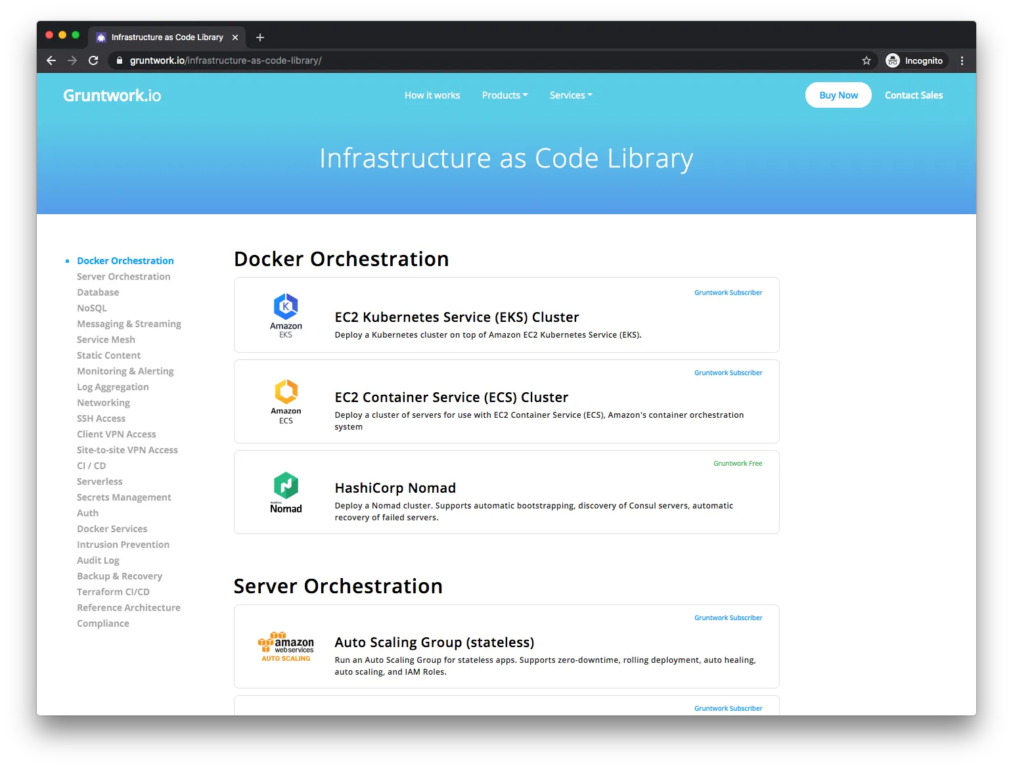Go to Service Mesh section

tap(106, 340)
